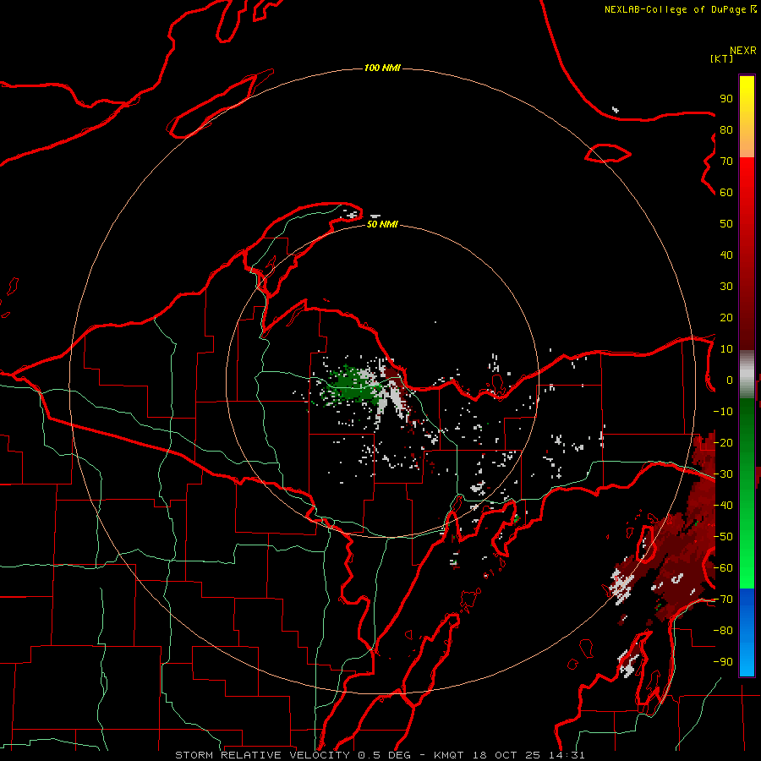Click the -50 value on the velocity scale

(x=723, y=537)
